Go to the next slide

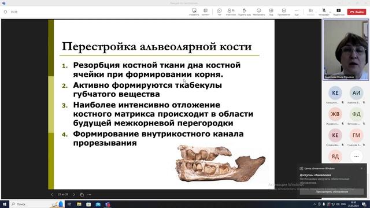click(74, 195)
